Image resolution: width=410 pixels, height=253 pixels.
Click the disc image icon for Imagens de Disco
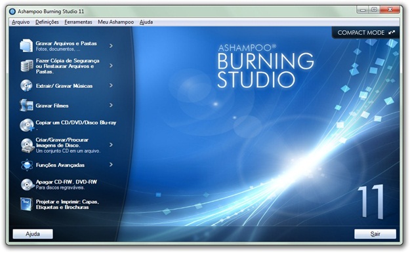tap(28, 146)
